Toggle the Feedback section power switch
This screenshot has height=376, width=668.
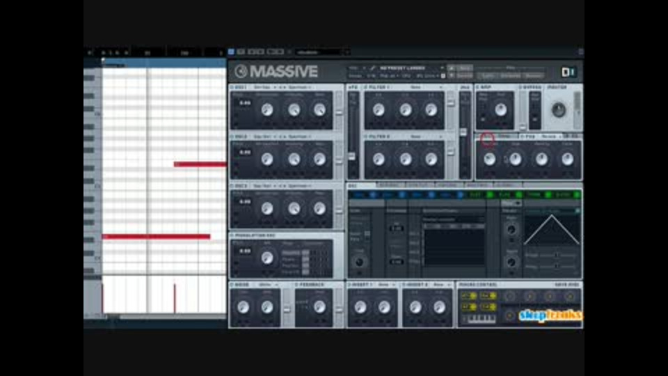[x=296, y=285]
